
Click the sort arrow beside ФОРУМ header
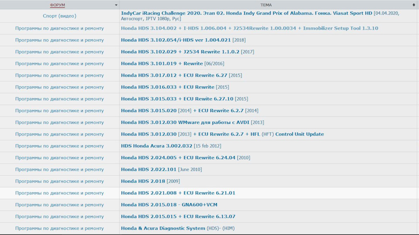(x=116, y=5)
